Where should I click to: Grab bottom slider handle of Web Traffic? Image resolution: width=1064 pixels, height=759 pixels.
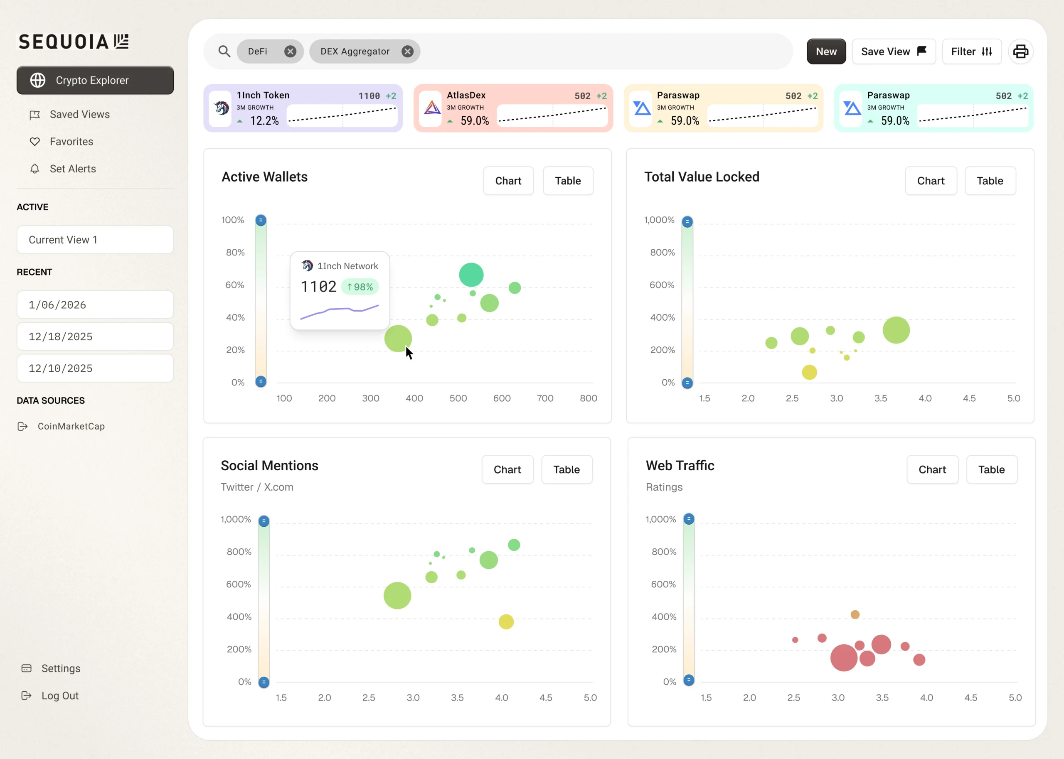[x=689, y=680]
